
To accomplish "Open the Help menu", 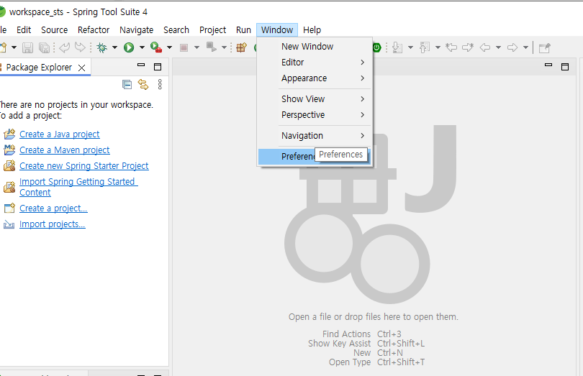I will [312, 29].
